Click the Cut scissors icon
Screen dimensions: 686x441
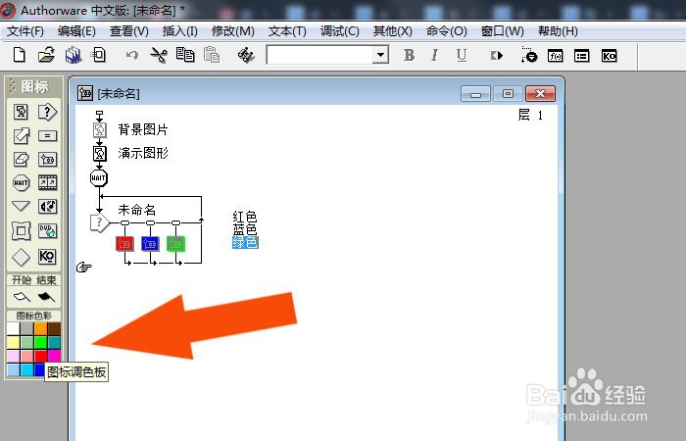point(159,56)
